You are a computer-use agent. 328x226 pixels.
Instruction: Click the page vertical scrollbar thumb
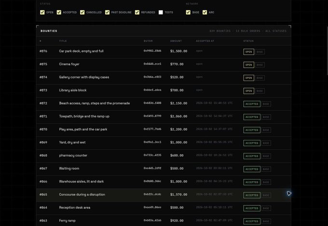[328, 51]
